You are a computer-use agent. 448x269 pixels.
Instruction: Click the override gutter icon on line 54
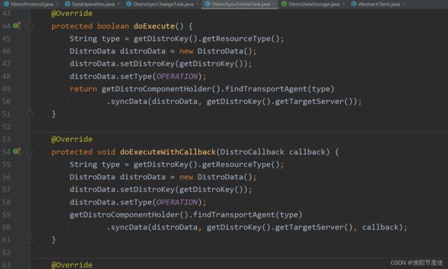pyautogui.click(x=17, y=152)
